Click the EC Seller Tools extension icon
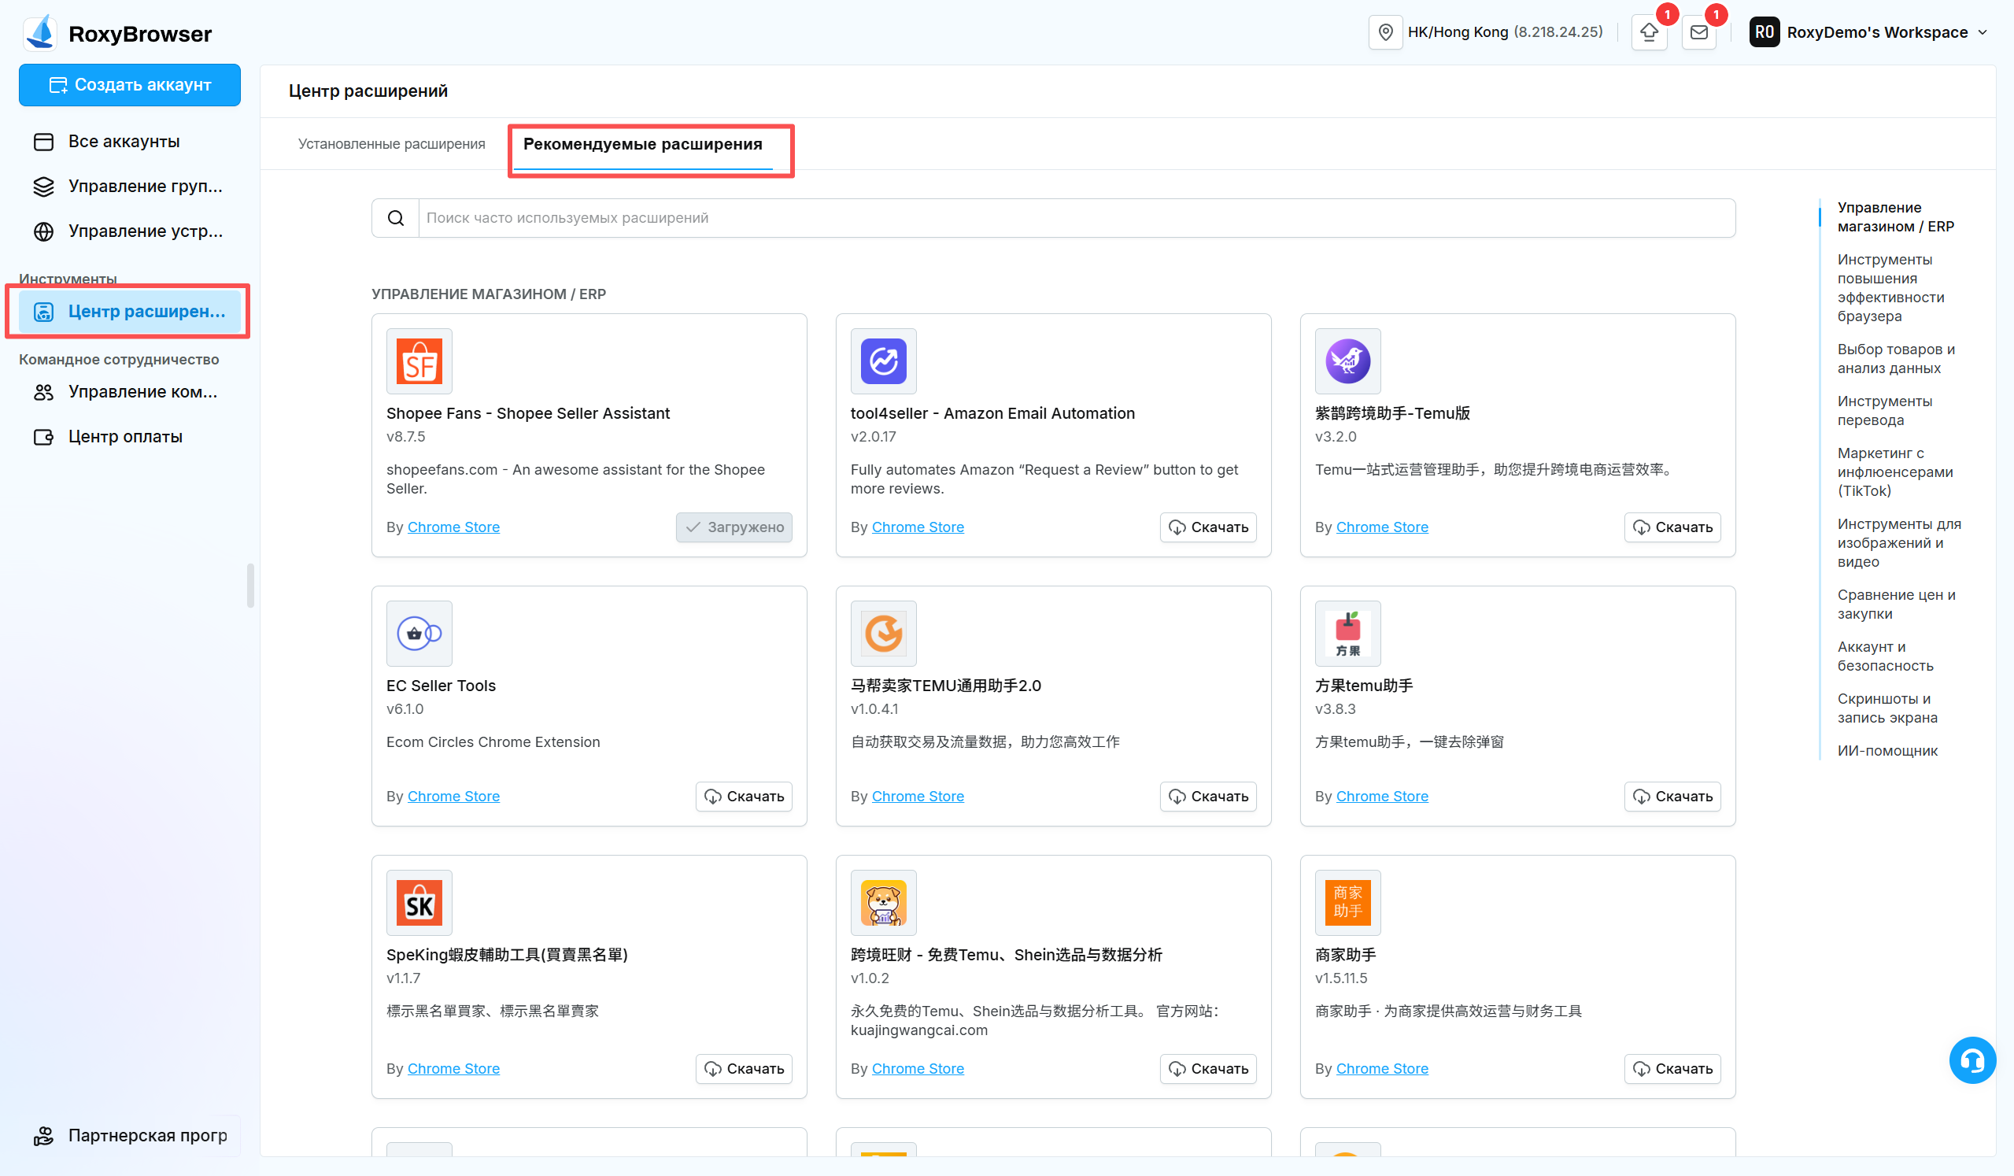Image resolution: width=2014 pixels, height=1176 pixels. [x=419, y=633]
